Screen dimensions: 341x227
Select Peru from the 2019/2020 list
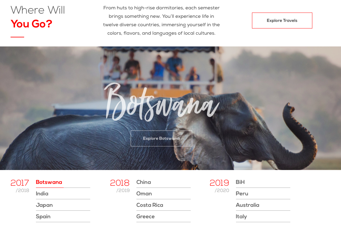coord(242,194)
